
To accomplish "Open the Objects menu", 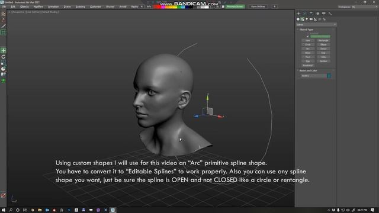I will tap(24, 7).
